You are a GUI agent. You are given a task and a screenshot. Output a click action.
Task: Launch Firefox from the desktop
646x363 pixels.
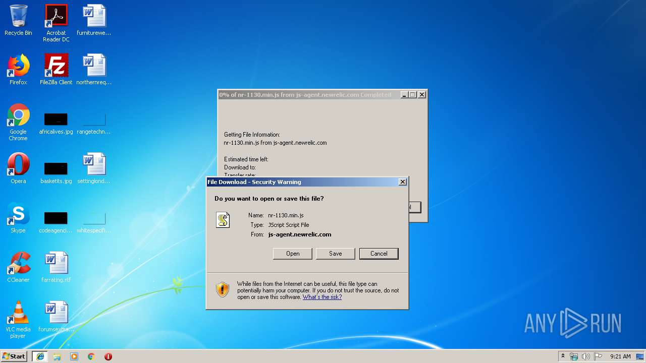[18, 70]
